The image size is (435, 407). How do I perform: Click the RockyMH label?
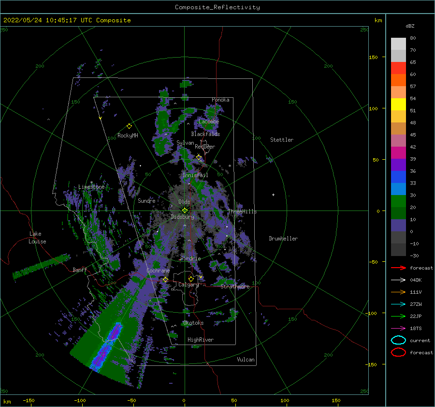click(128, 136)
